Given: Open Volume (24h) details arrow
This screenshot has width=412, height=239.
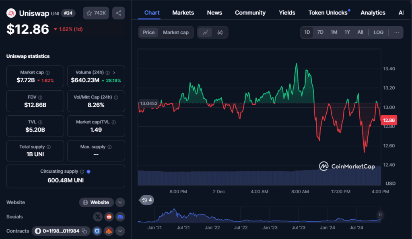Looking at the screenshot, I should (114, 73).
